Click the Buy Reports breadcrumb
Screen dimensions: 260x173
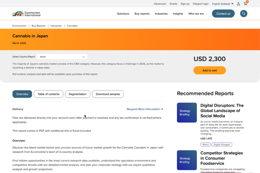pos(39,26)
